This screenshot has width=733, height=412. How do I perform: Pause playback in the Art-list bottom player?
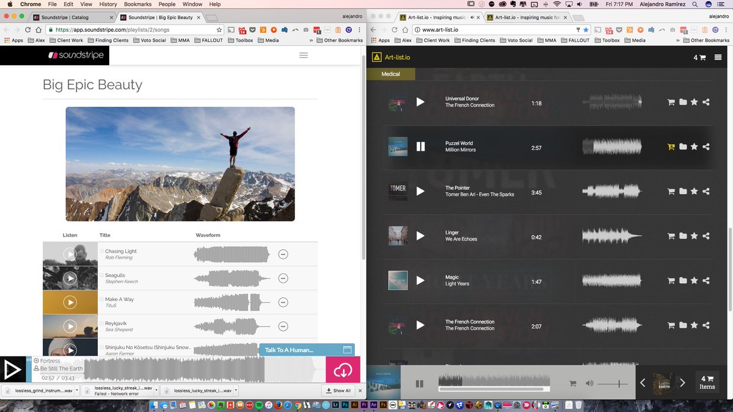click(x=420, y=383)
